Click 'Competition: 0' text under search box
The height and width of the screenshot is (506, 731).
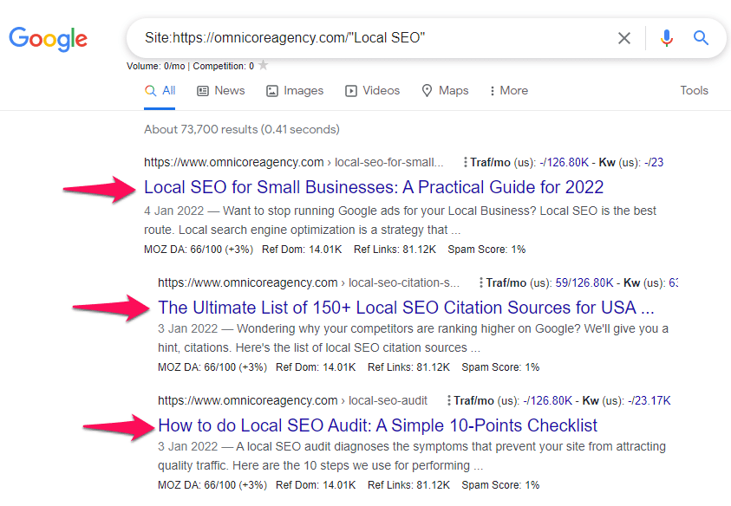click(x=224, y=66)
